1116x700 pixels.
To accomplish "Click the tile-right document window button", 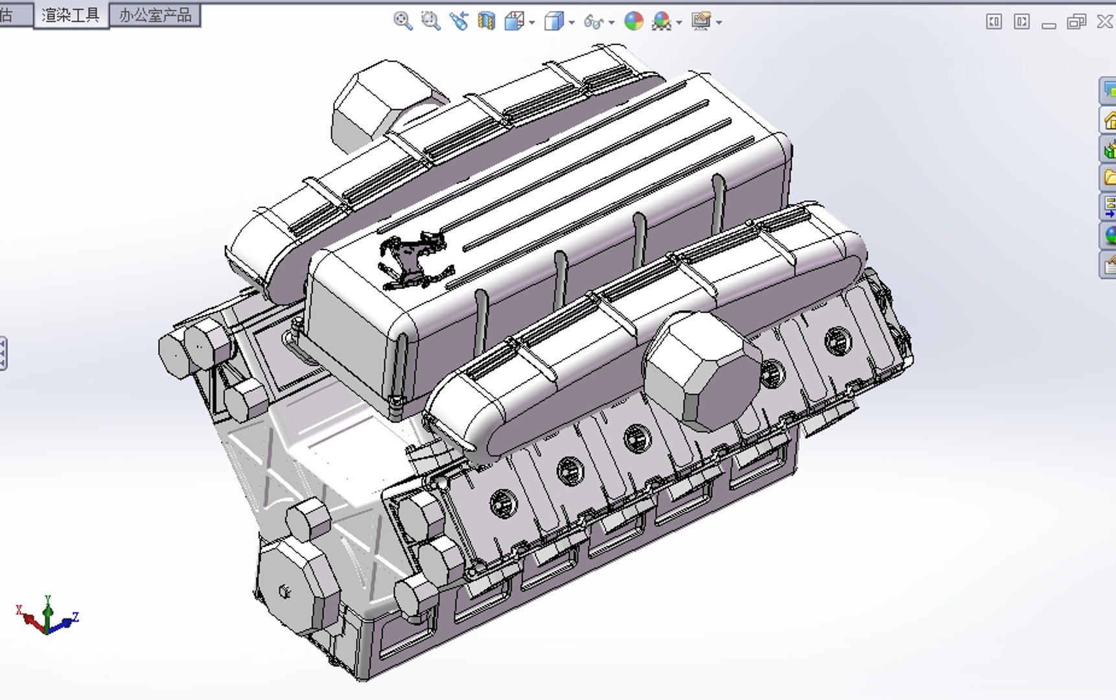I will (x=1021, y=22).
